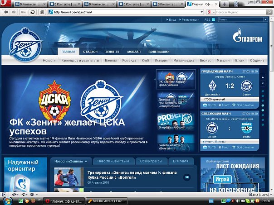Screen dimensions: 274x205
Task: Click Всё о матче for previous match
Action: tap(244, 105)
